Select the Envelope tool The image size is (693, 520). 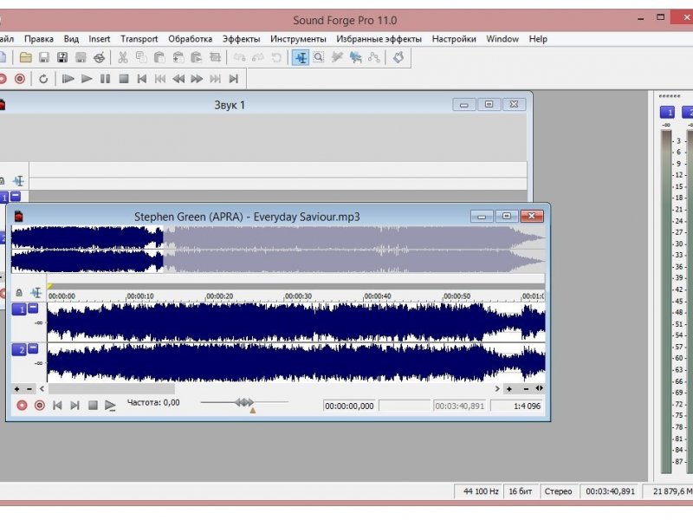(x=374, y=57)
